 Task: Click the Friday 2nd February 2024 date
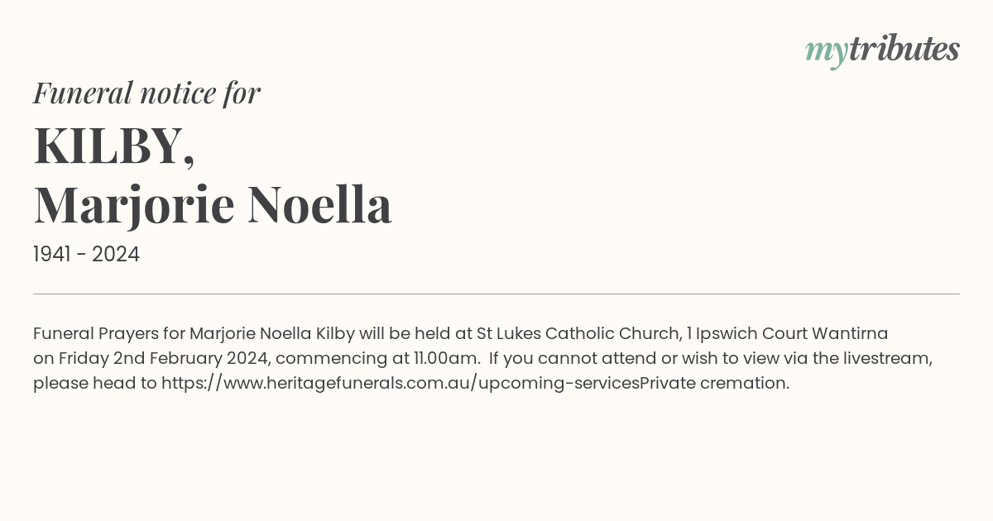point(165,359)
